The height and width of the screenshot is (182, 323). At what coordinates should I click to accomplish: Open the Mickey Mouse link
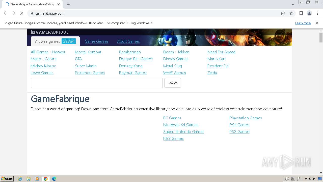[43, 66]
